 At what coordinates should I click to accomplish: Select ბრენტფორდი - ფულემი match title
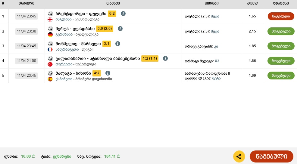[x=81, y=14]
